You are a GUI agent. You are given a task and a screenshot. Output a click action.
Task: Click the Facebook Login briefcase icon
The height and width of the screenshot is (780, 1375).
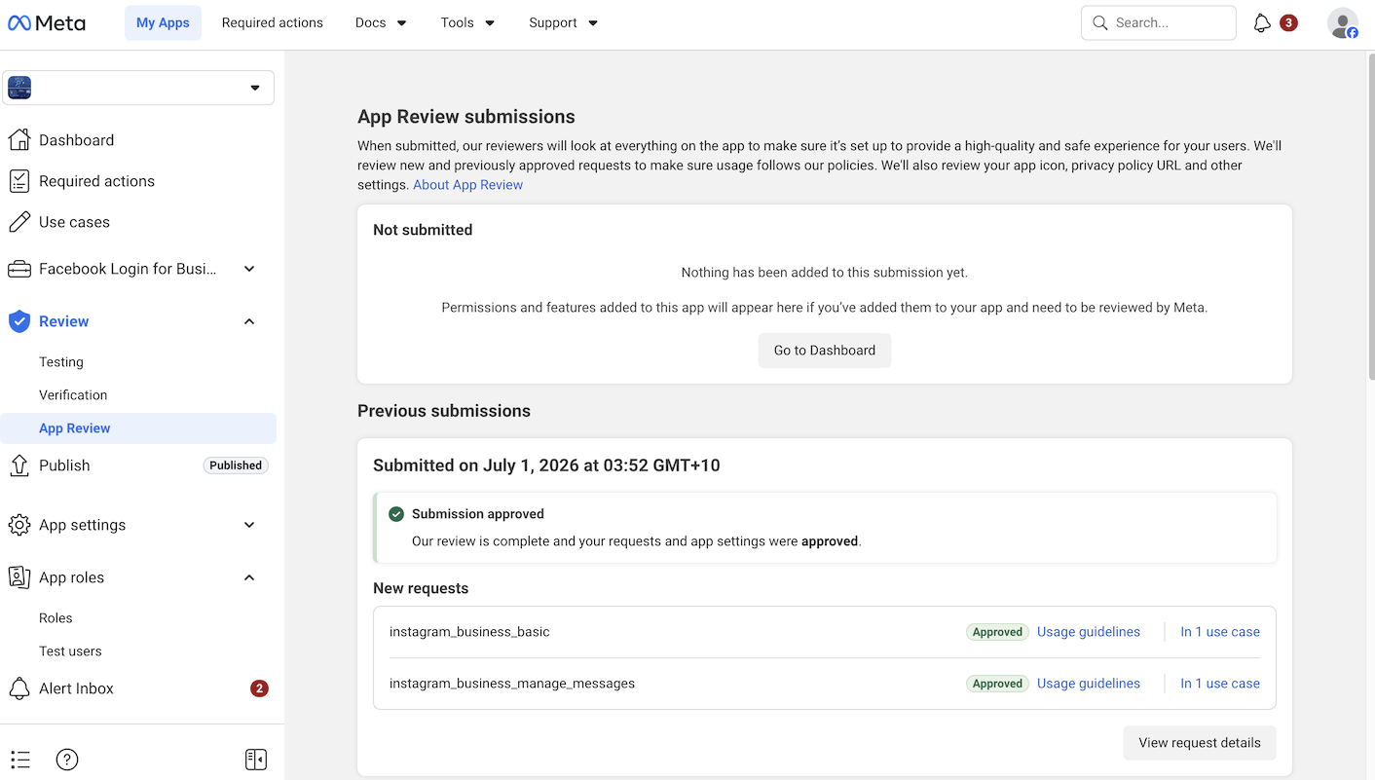coord(19,269)
